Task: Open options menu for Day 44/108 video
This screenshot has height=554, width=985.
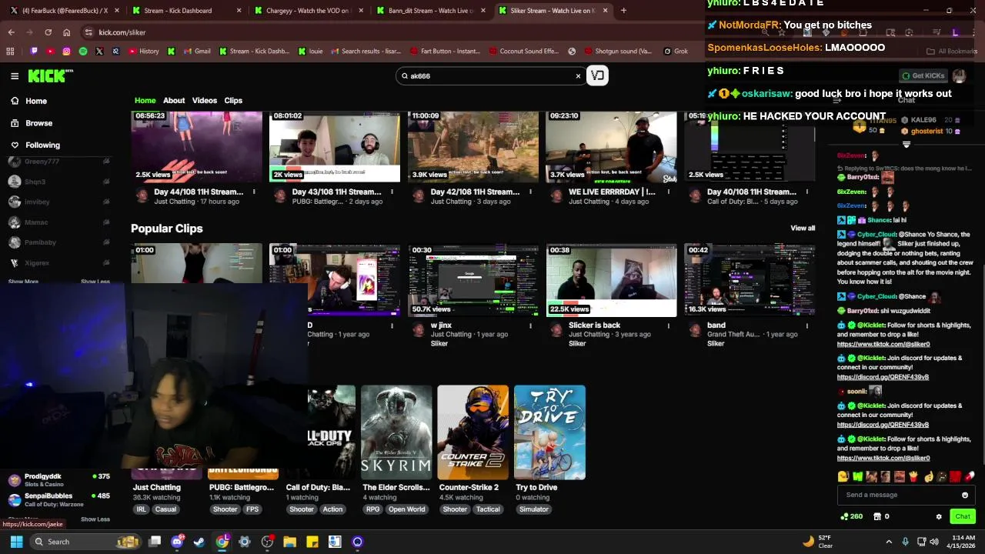Action: 253,192
